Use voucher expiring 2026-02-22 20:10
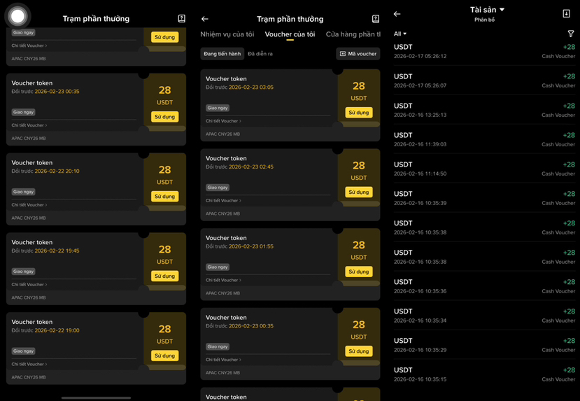The width and height of the screenshot is (580, 401). pyautogui.click(x=164, y=196)
